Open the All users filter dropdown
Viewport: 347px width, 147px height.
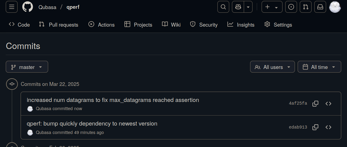(x=272, y=67)
